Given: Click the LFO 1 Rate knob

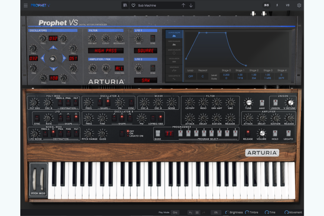Looking at the screenshot, I should tap(138, 38).
